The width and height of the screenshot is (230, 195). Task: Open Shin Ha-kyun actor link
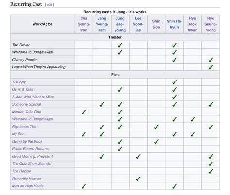tap(174, 24)
